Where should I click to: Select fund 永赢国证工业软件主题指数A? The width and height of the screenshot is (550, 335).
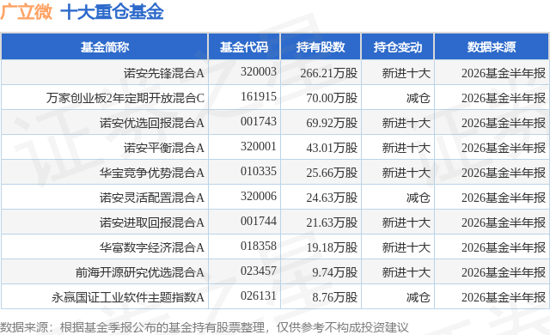128,297
